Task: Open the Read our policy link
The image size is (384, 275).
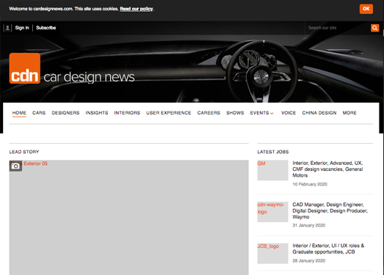Action: (x=137, y=9)
